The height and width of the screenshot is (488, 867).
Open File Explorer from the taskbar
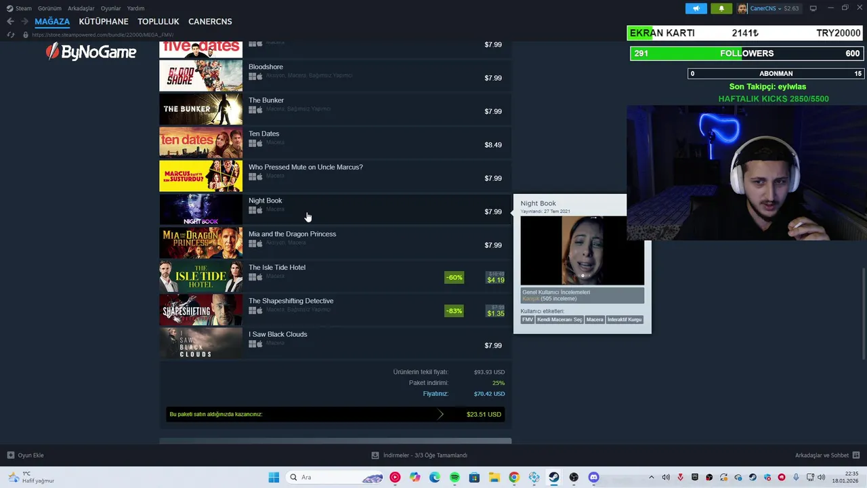coord(494,477)
